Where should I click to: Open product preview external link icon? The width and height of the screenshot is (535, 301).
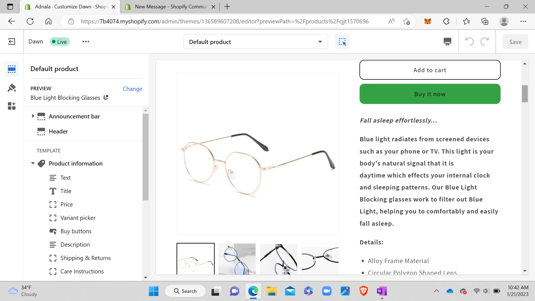click(106, 98)
